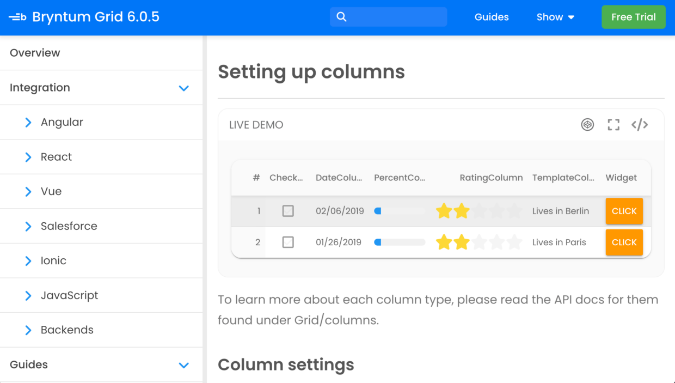Click the Lives in Paris cell
675x383 pixels.
(x=559, y=242)
